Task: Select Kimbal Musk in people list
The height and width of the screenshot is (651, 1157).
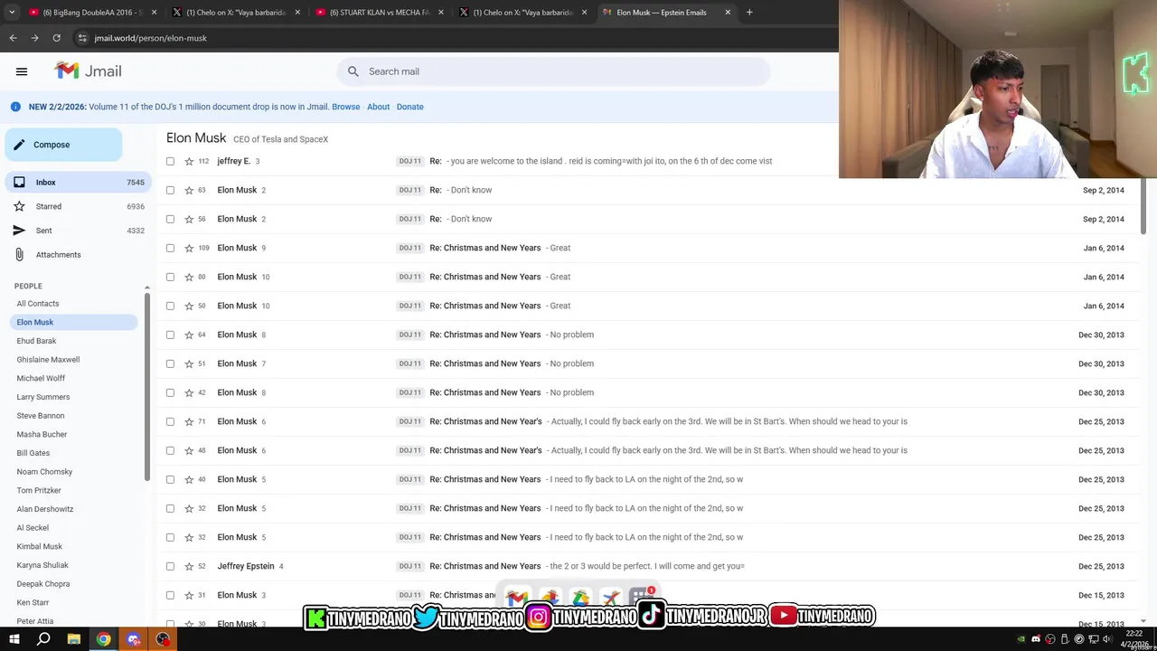Action: coord(40,547)
